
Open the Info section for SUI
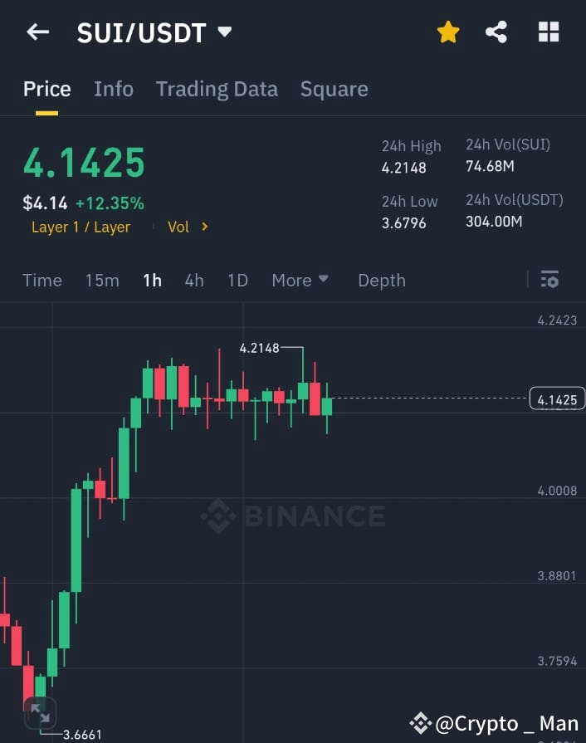114,89
